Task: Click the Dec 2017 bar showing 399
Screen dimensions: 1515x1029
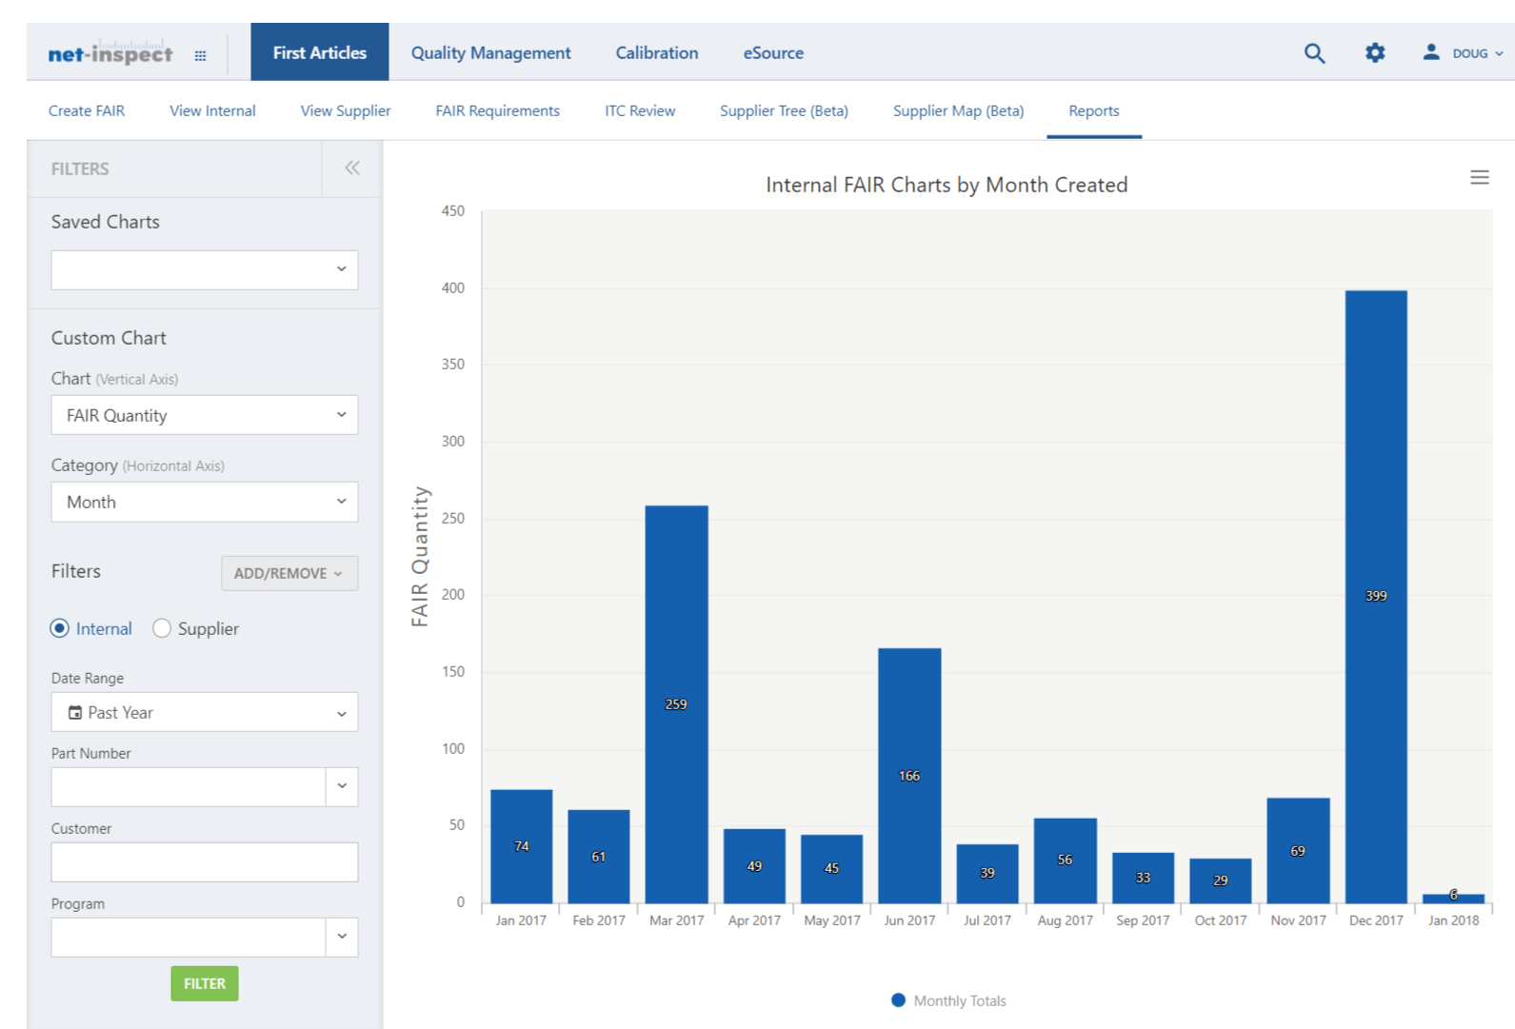Action: pos(1376,597)
